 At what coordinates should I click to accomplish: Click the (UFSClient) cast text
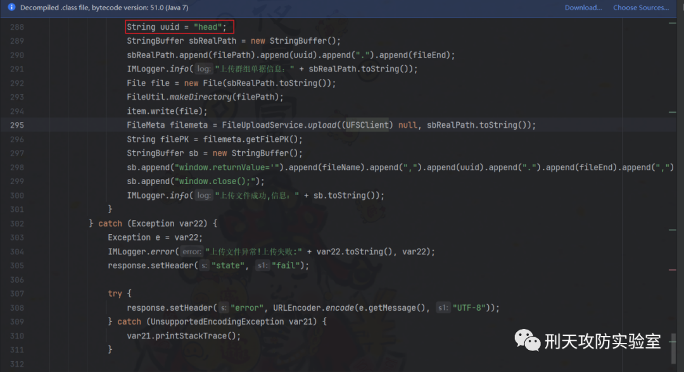[x=367, y=125]
